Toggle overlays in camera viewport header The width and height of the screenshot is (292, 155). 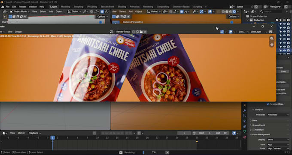210,12
